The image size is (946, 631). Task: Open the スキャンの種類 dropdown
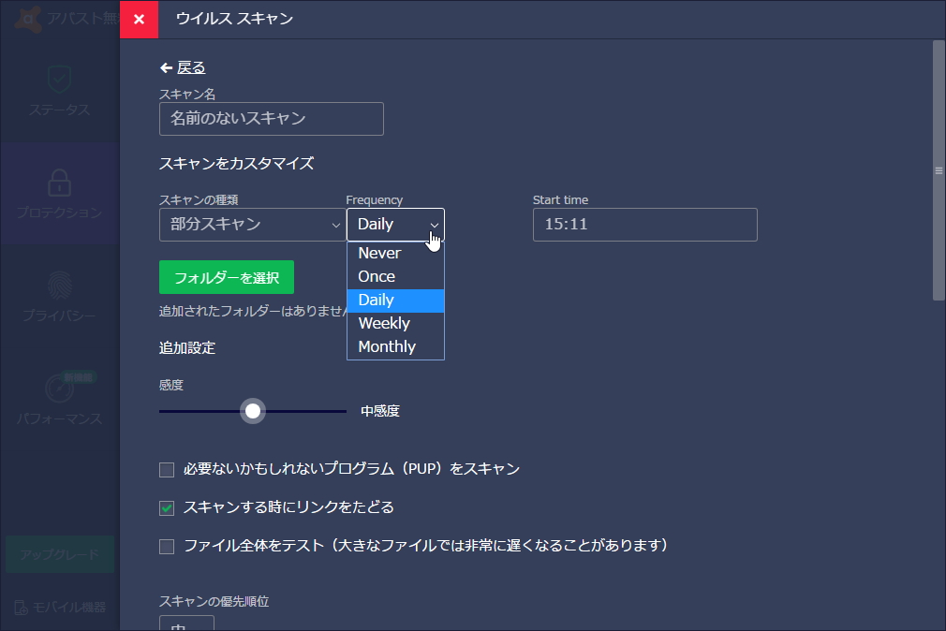pos(251,225)
